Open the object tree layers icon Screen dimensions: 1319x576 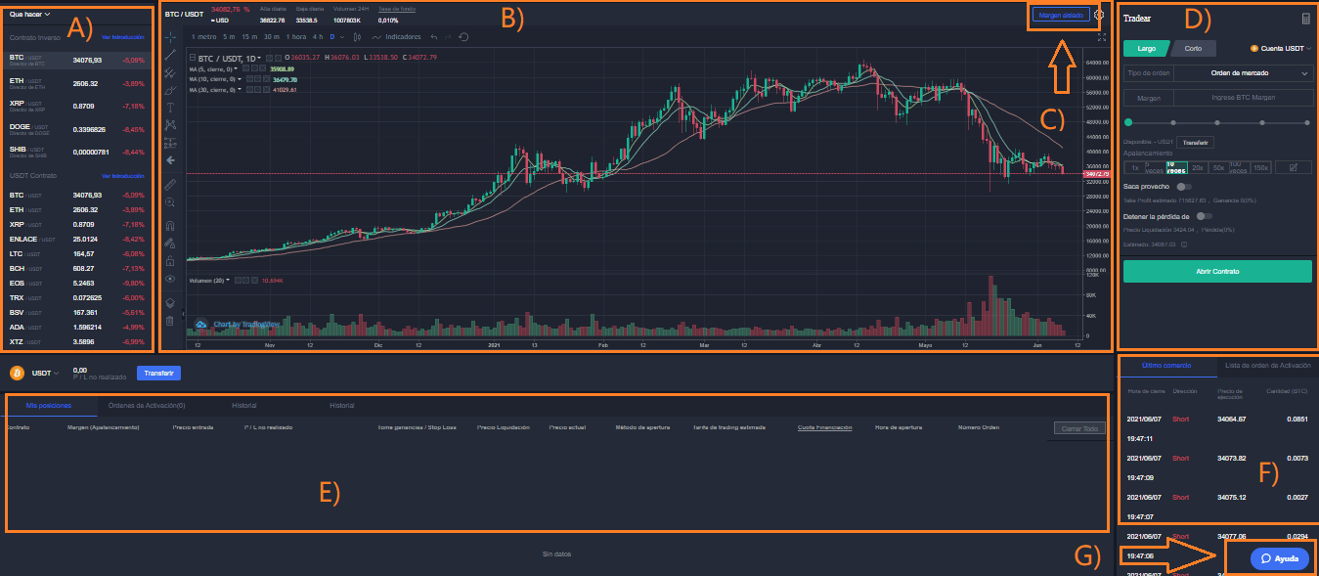pyautogui.click(x=170, y=303)
